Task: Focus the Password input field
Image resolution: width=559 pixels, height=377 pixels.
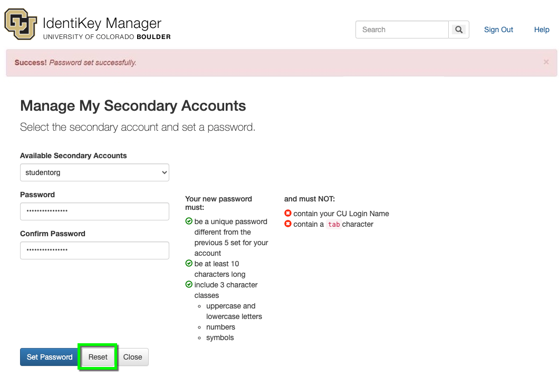Action: 94,211
